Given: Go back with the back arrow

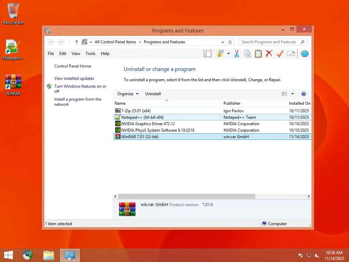Looking at the screenshot, I should click(x=51, y=42).
